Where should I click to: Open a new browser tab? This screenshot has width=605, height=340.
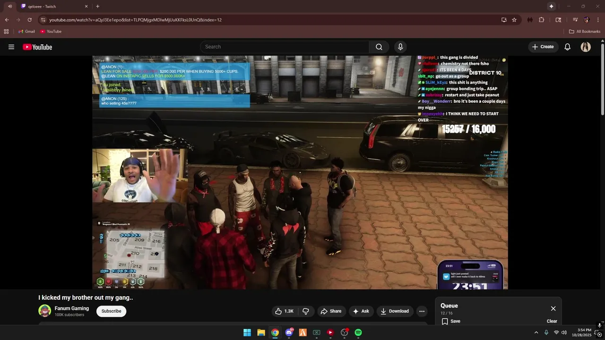click(98, 6)
